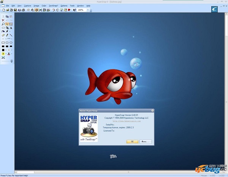
Task: Click the black foreground color swatch
Action: [3, 50]
